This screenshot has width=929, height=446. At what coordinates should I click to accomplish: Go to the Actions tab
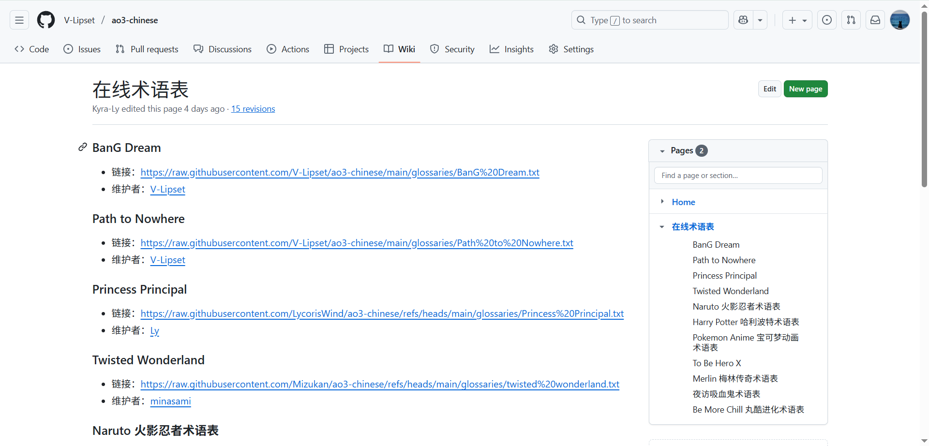pos(288,49)
